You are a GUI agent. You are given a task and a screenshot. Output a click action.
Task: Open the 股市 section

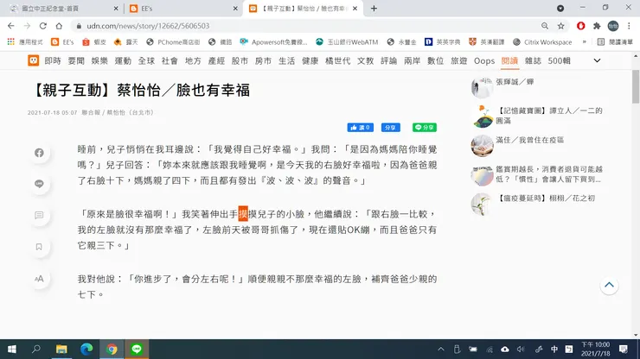pos(240,60)
